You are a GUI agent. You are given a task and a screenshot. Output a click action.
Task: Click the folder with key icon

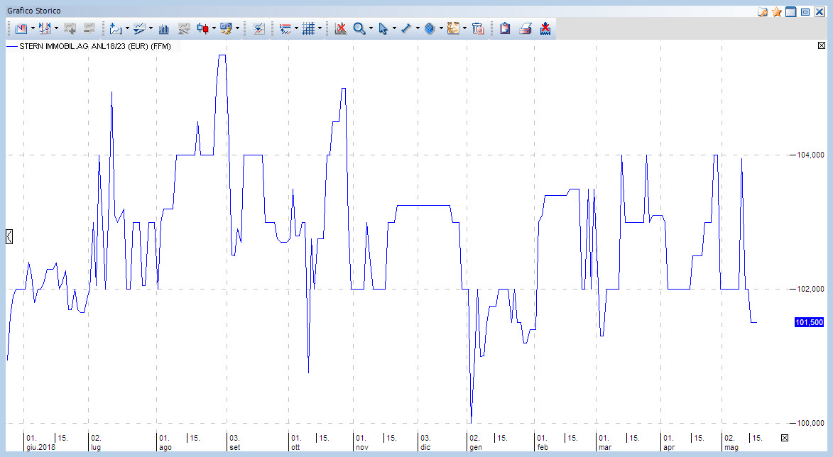(x=763, y=12)
